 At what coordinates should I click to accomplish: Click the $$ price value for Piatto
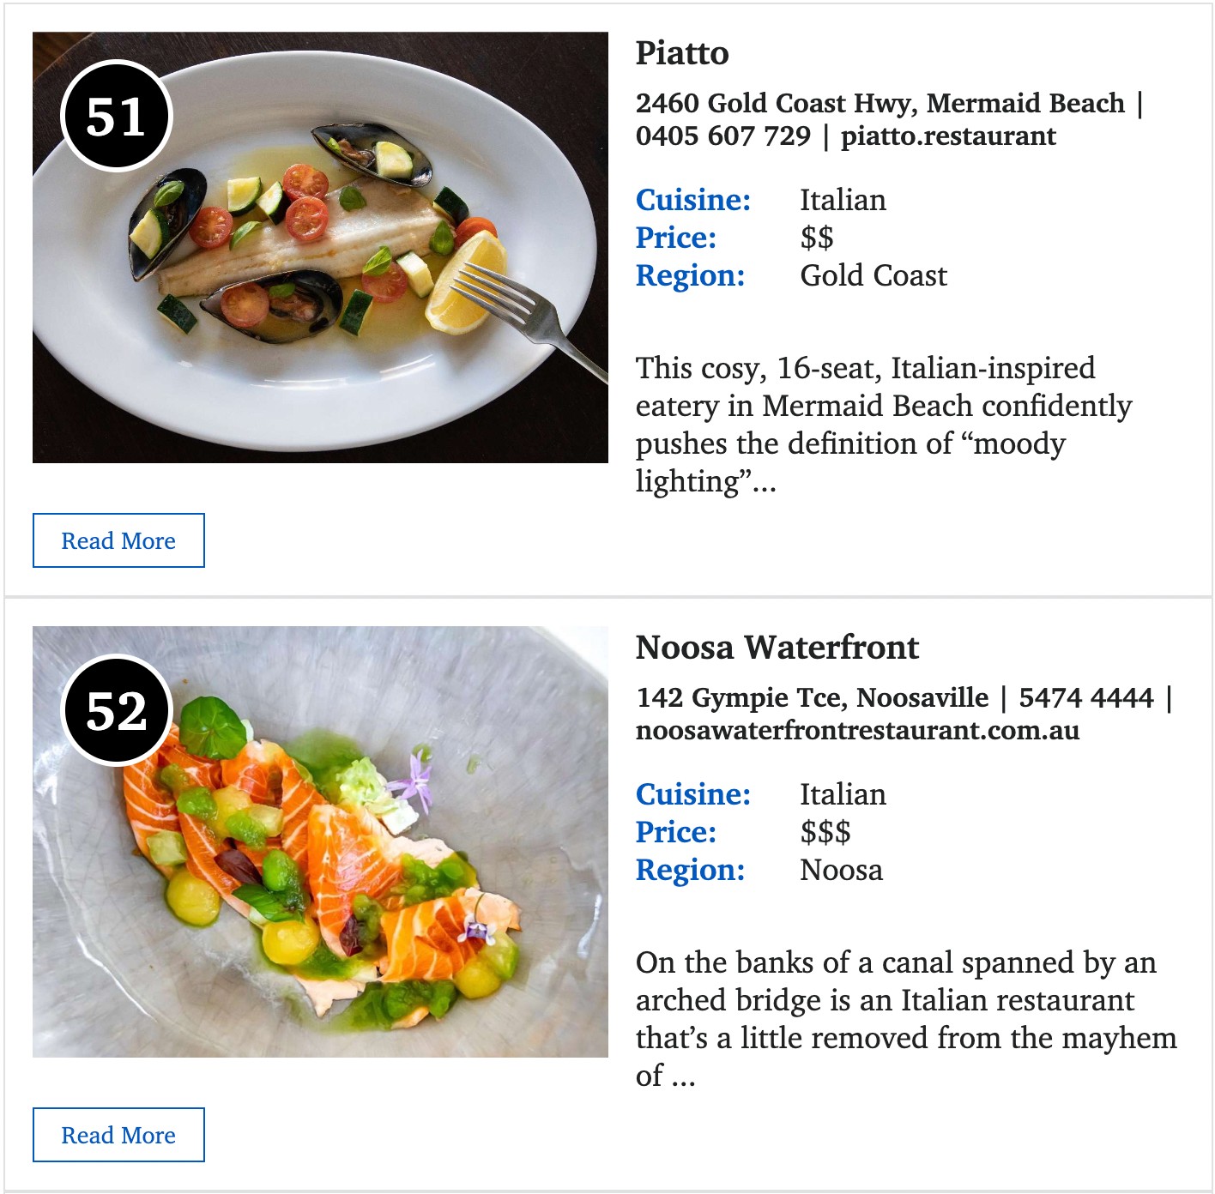816,238
